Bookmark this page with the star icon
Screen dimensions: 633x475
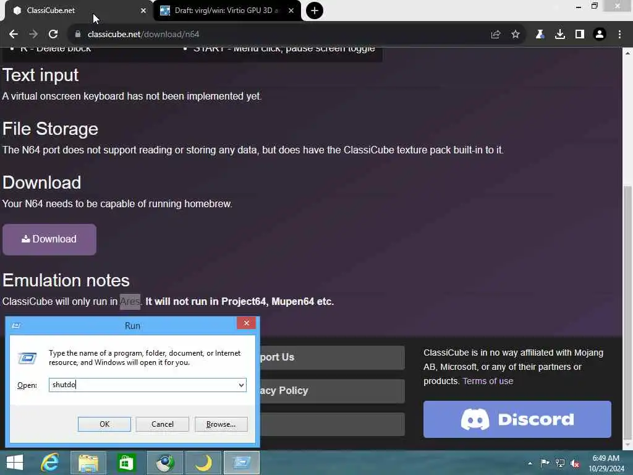pos(516,35)
